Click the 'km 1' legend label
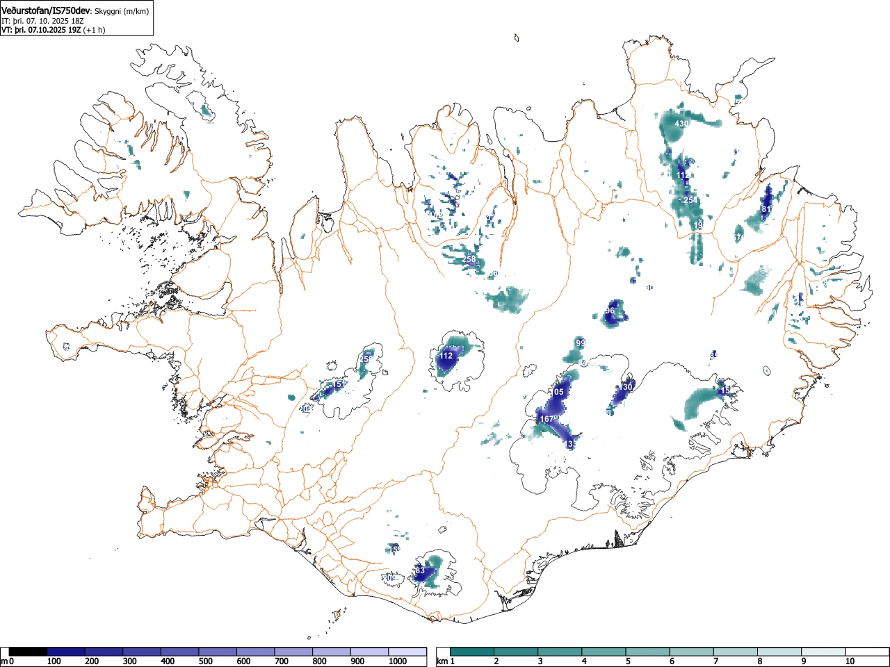The image size is (890, 667). click(446, 661)
